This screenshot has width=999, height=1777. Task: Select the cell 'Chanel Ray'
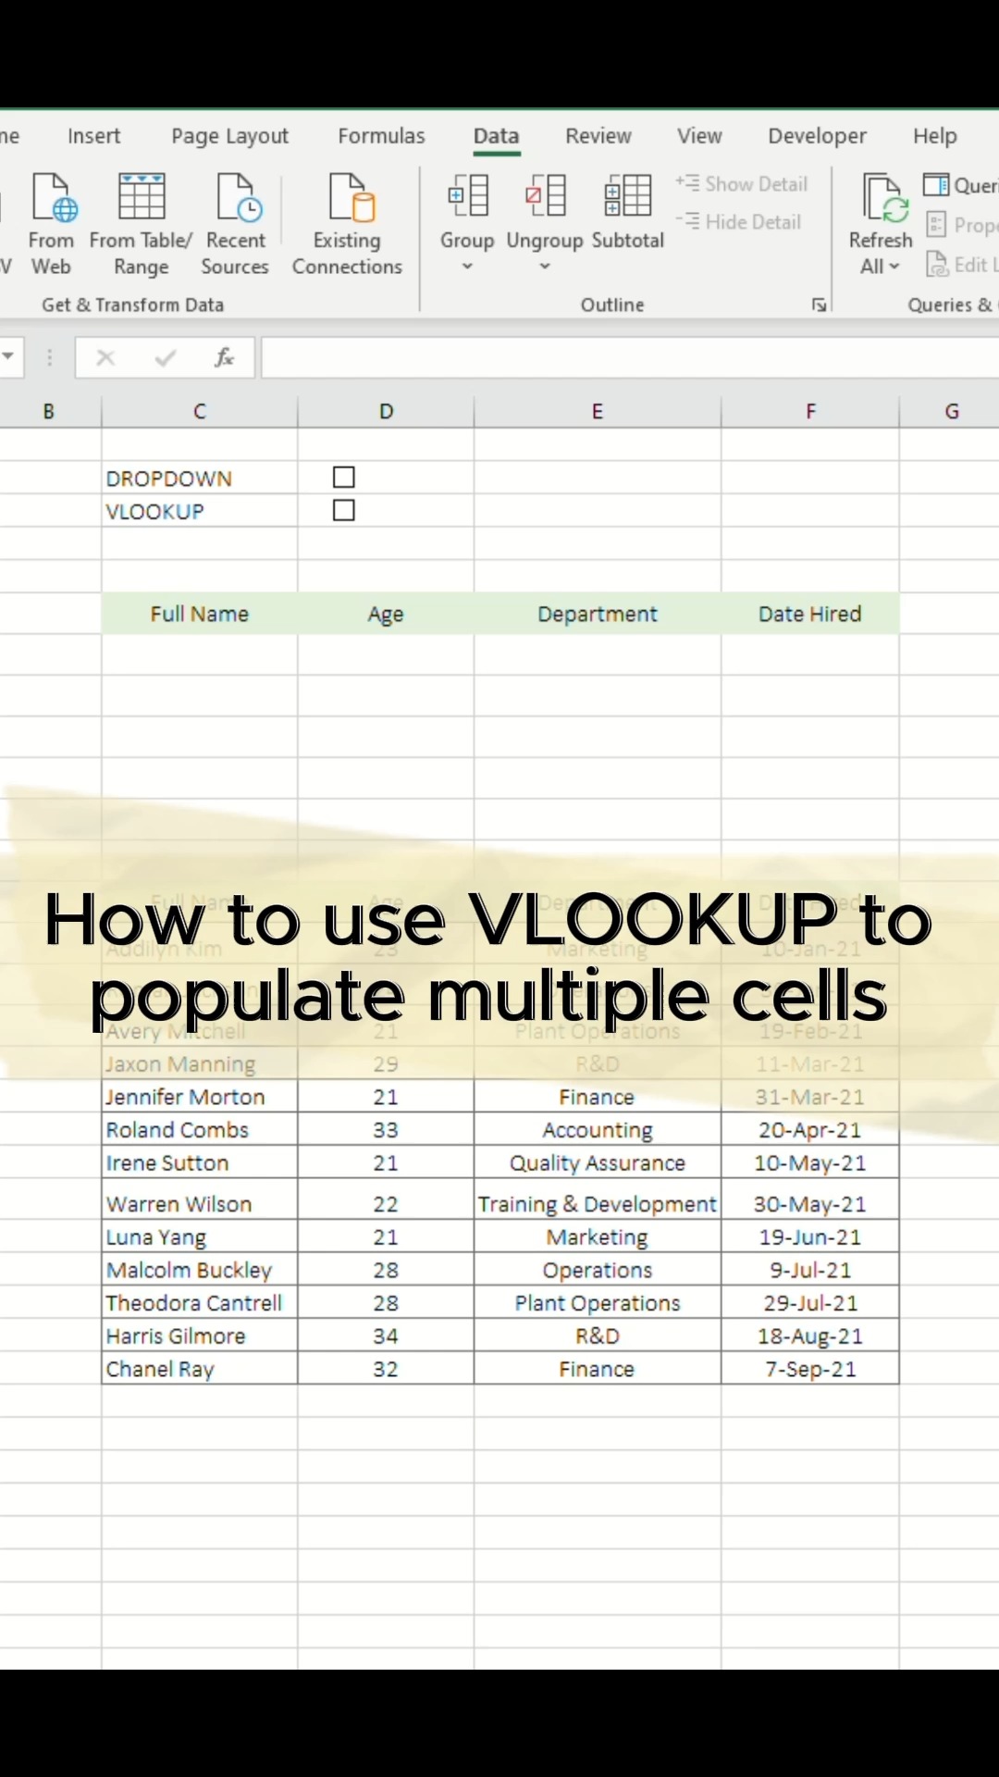click(x=200, y=1368)
